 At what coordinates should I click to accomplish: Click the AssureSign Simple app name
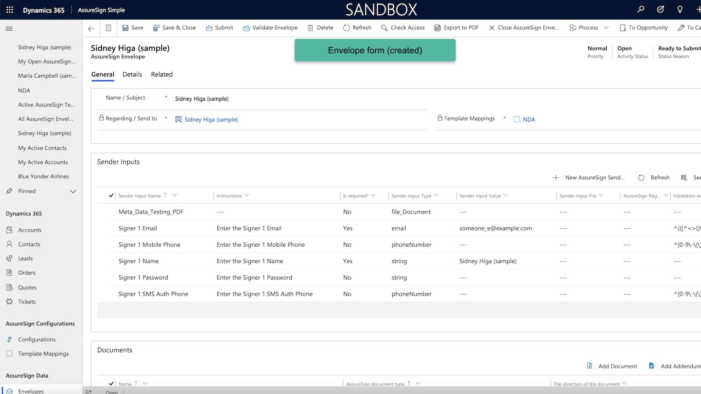click(101, 10)
